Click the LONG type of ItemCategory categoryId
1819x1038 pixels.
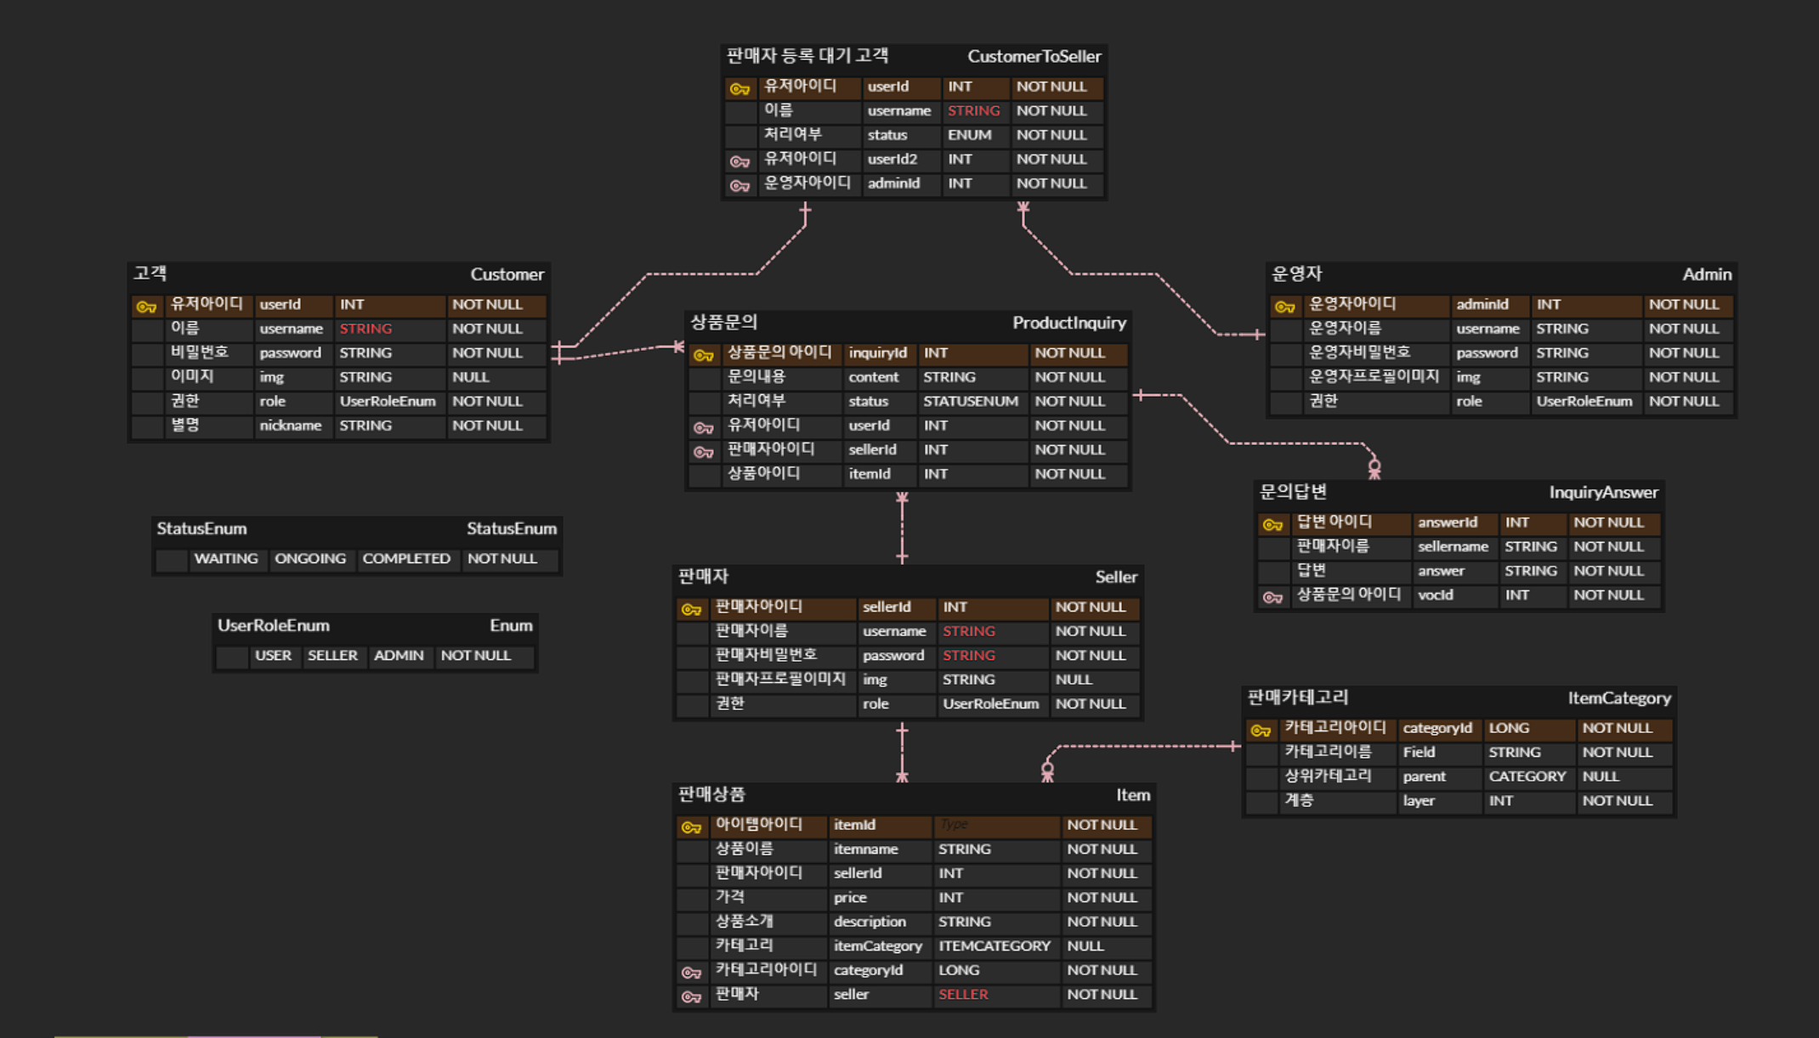pos(1509,728)
